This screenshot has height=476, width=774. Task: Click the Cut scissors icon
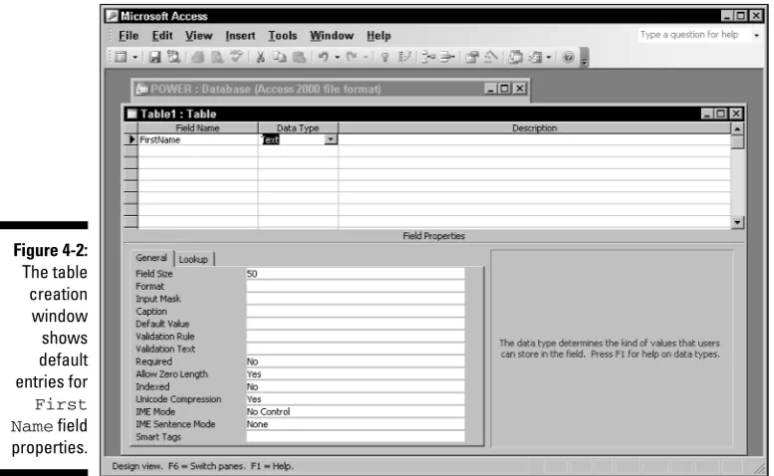coord(260,57)
